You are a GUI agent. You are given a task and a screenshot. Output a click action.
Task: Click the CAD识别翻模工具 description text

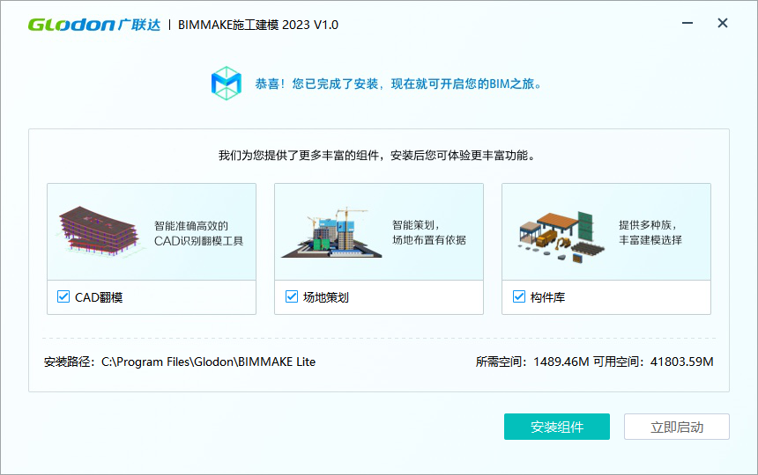[198, 241]
